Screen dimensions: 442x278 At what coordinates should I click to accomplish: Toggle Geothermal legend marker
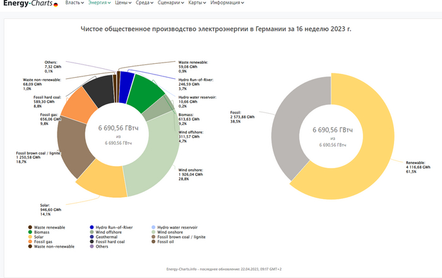92,237
